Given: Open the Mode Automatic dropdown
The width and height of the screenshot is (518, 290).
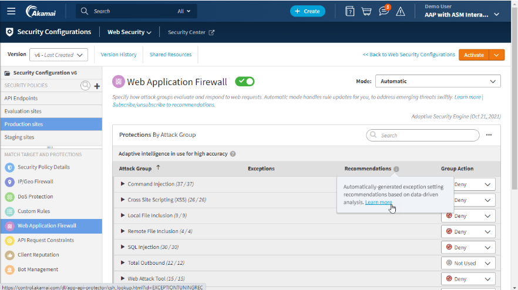Looking at the screenshot, I should click(x=438, y=82).
